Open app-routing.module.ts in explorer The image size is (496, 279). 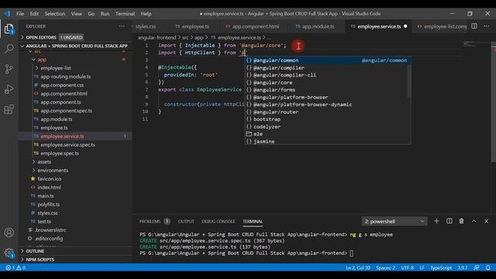point(65,77)
